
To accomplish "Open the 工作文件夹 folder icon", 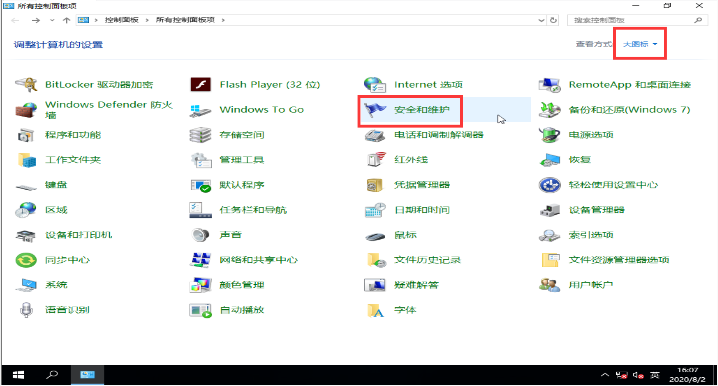I will [26, 160].
